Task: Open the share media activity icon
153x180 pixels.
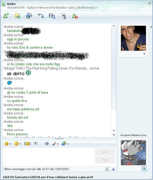Action: click(x=52, y=16)
